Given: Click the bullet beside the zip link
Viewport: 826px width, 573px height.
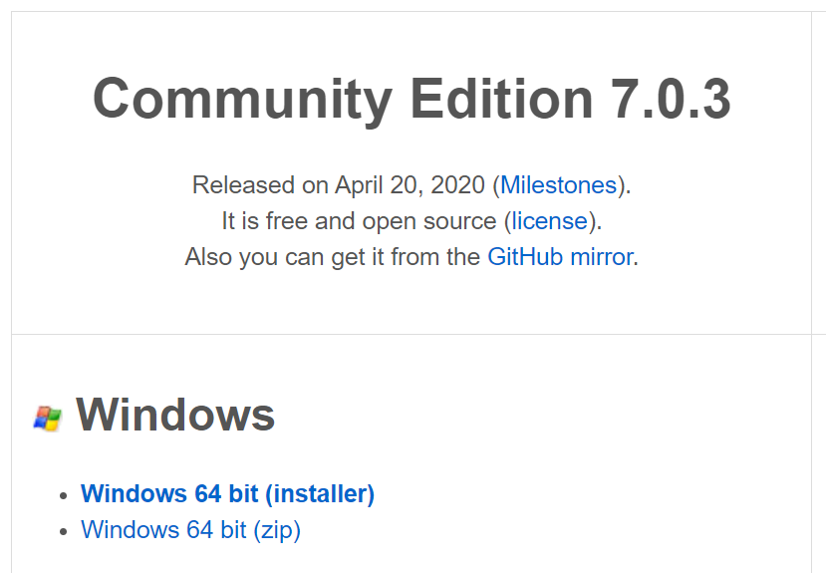Looking at the screenshot, I should point(63,530).
